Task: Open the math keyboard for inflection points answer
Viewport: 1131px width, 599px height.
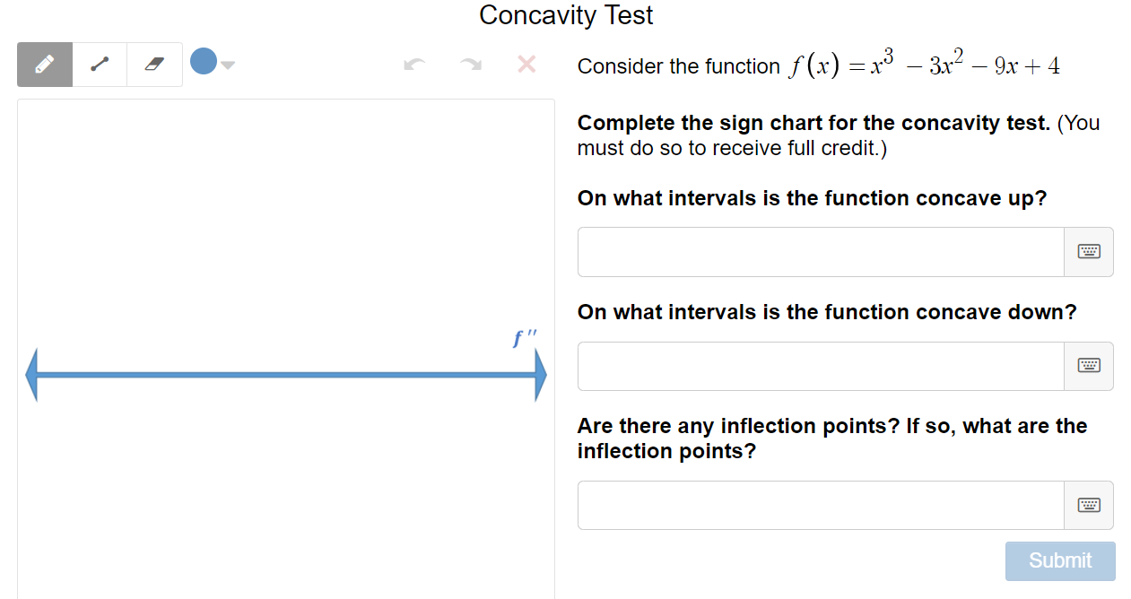Action: point(1088,505)
